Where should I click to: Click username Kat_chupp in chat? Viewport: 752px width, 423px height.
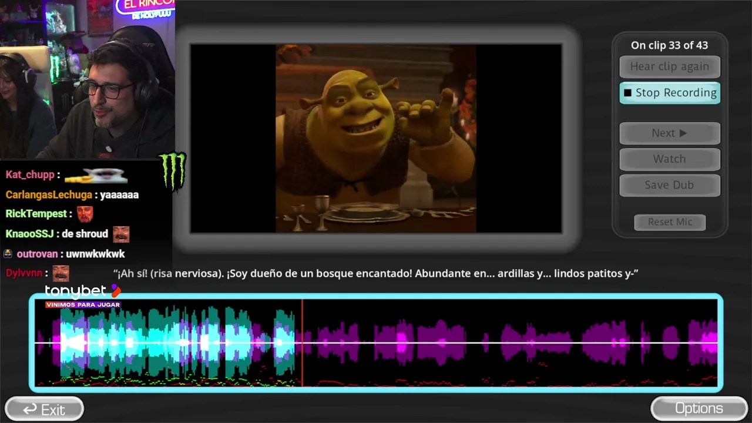(x=30, y=174)
